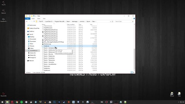Open Explorer help icon
This screenshot has height=104, width=185.
click(x=134, y=18)
